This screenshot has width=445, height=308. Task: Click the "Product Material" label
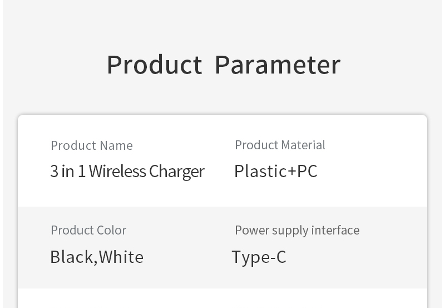coord(280,145)
